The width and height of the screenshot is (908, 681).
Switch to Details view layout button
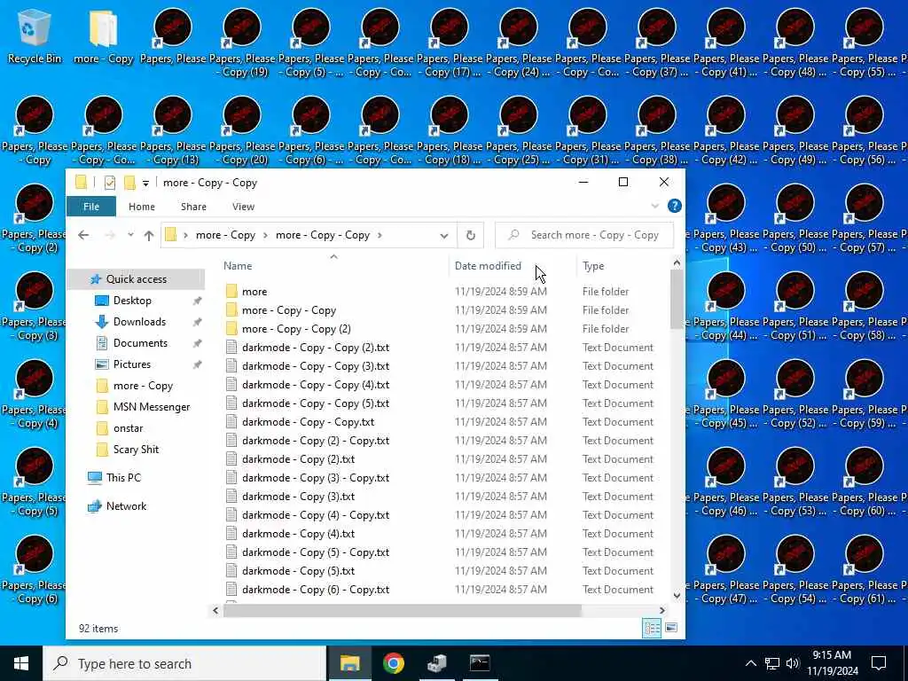click(x=652, y=629)
